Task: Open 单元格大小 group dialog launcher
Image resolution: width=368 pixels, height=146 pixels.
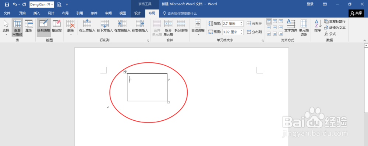Action: [x=263, y=41]
